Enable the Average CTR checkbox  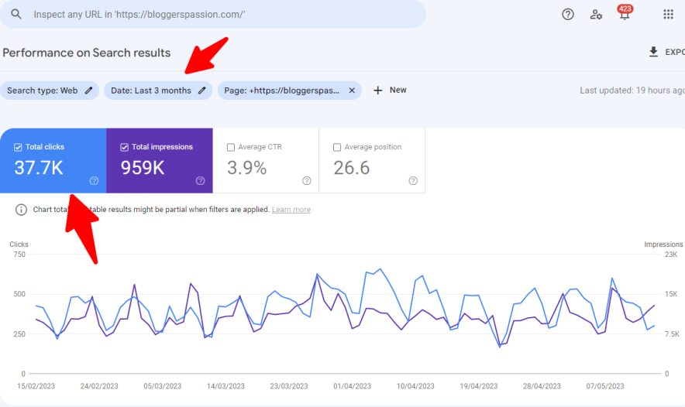coord(231,147)
